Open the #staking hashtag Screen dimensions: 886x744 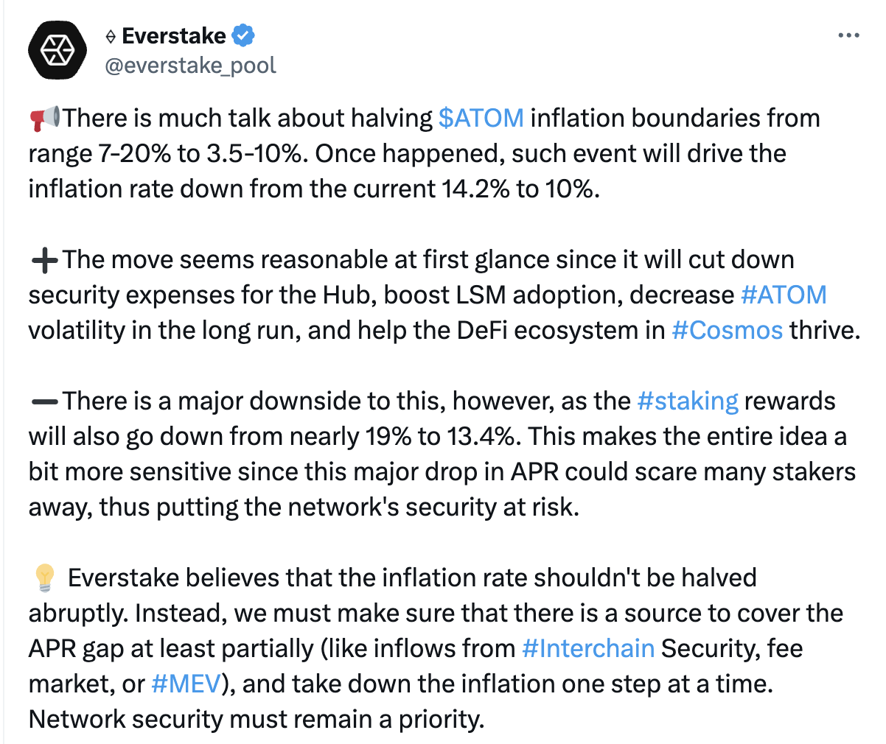coord(687,401)
